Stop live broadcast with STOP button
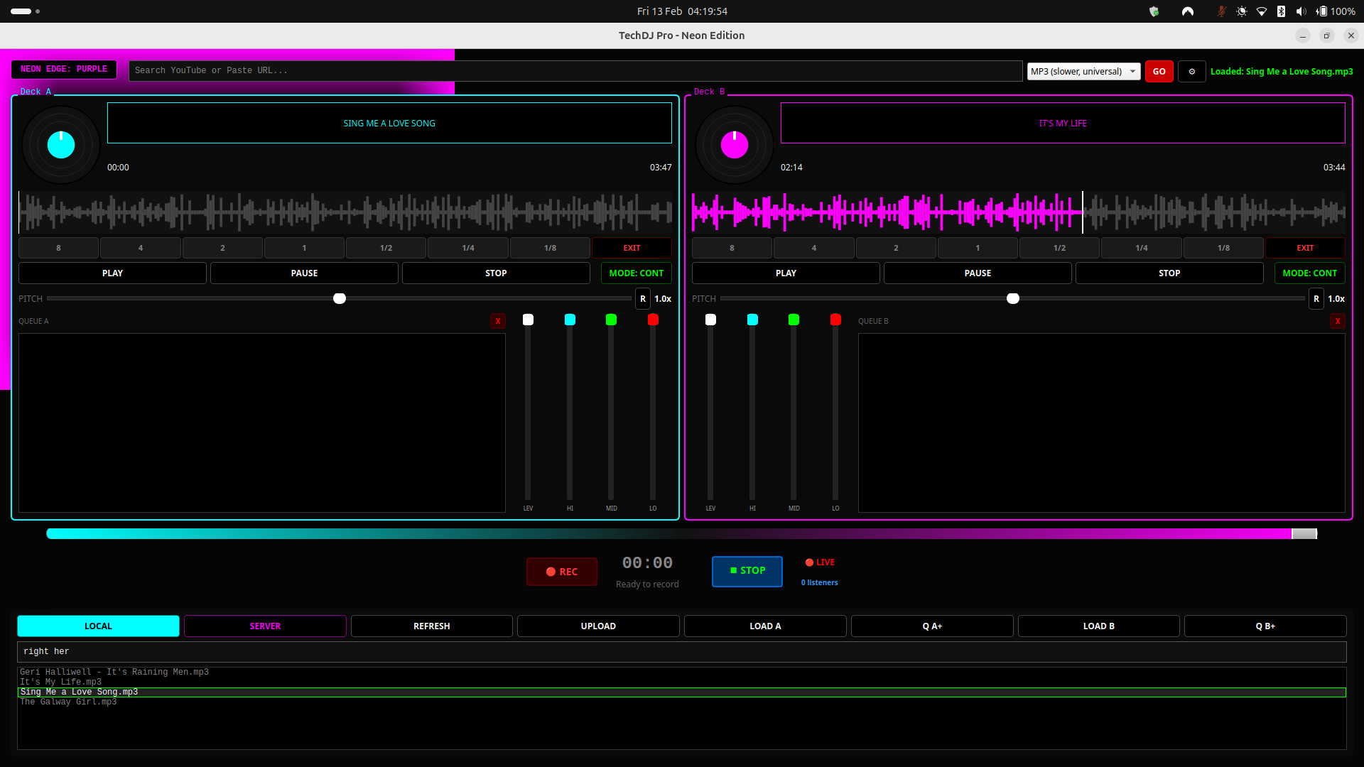The width and height of the screenshot is (1364, 767). 747,571
